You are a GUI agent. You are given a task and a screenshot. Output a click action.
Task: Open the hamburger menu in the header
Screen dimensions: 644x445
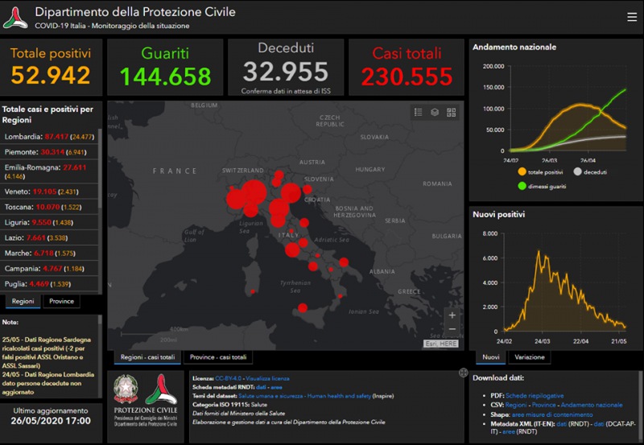[631, 17]
